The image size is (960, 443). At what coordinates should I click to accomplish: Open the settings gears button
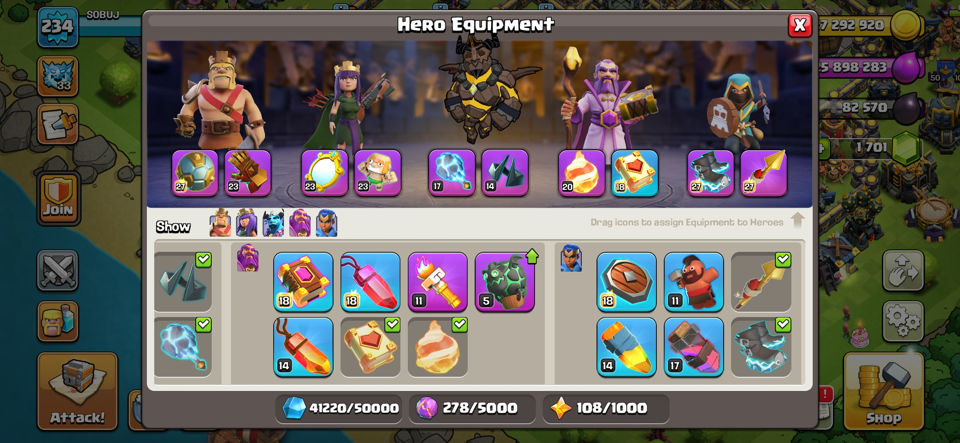coord(903,322)
